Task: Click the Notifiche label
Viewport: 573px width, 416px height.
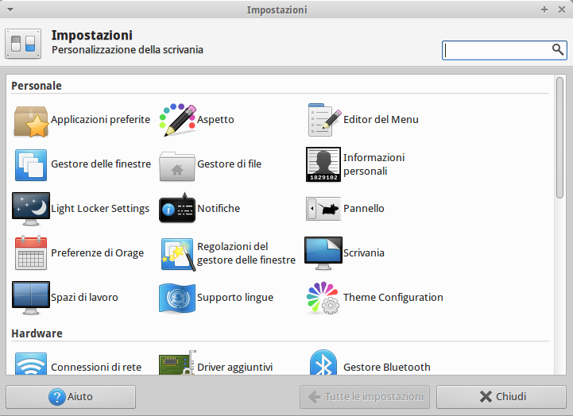Action: [x=219, y=208]
